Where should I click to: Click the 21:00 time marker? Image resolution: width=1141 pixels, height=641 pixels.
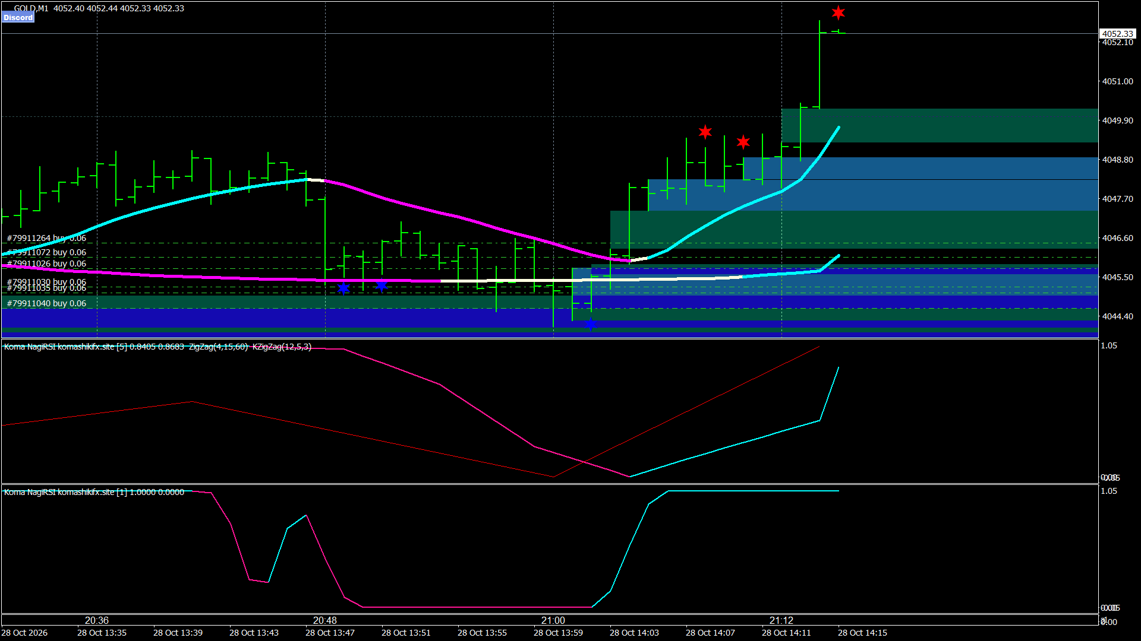tap(553, 620)
